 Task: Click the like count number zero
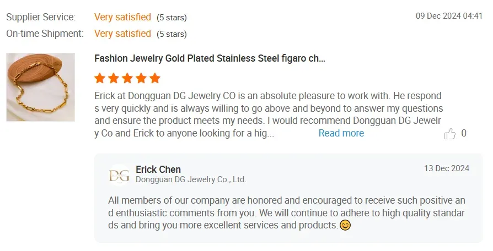[x=464, y=133]
